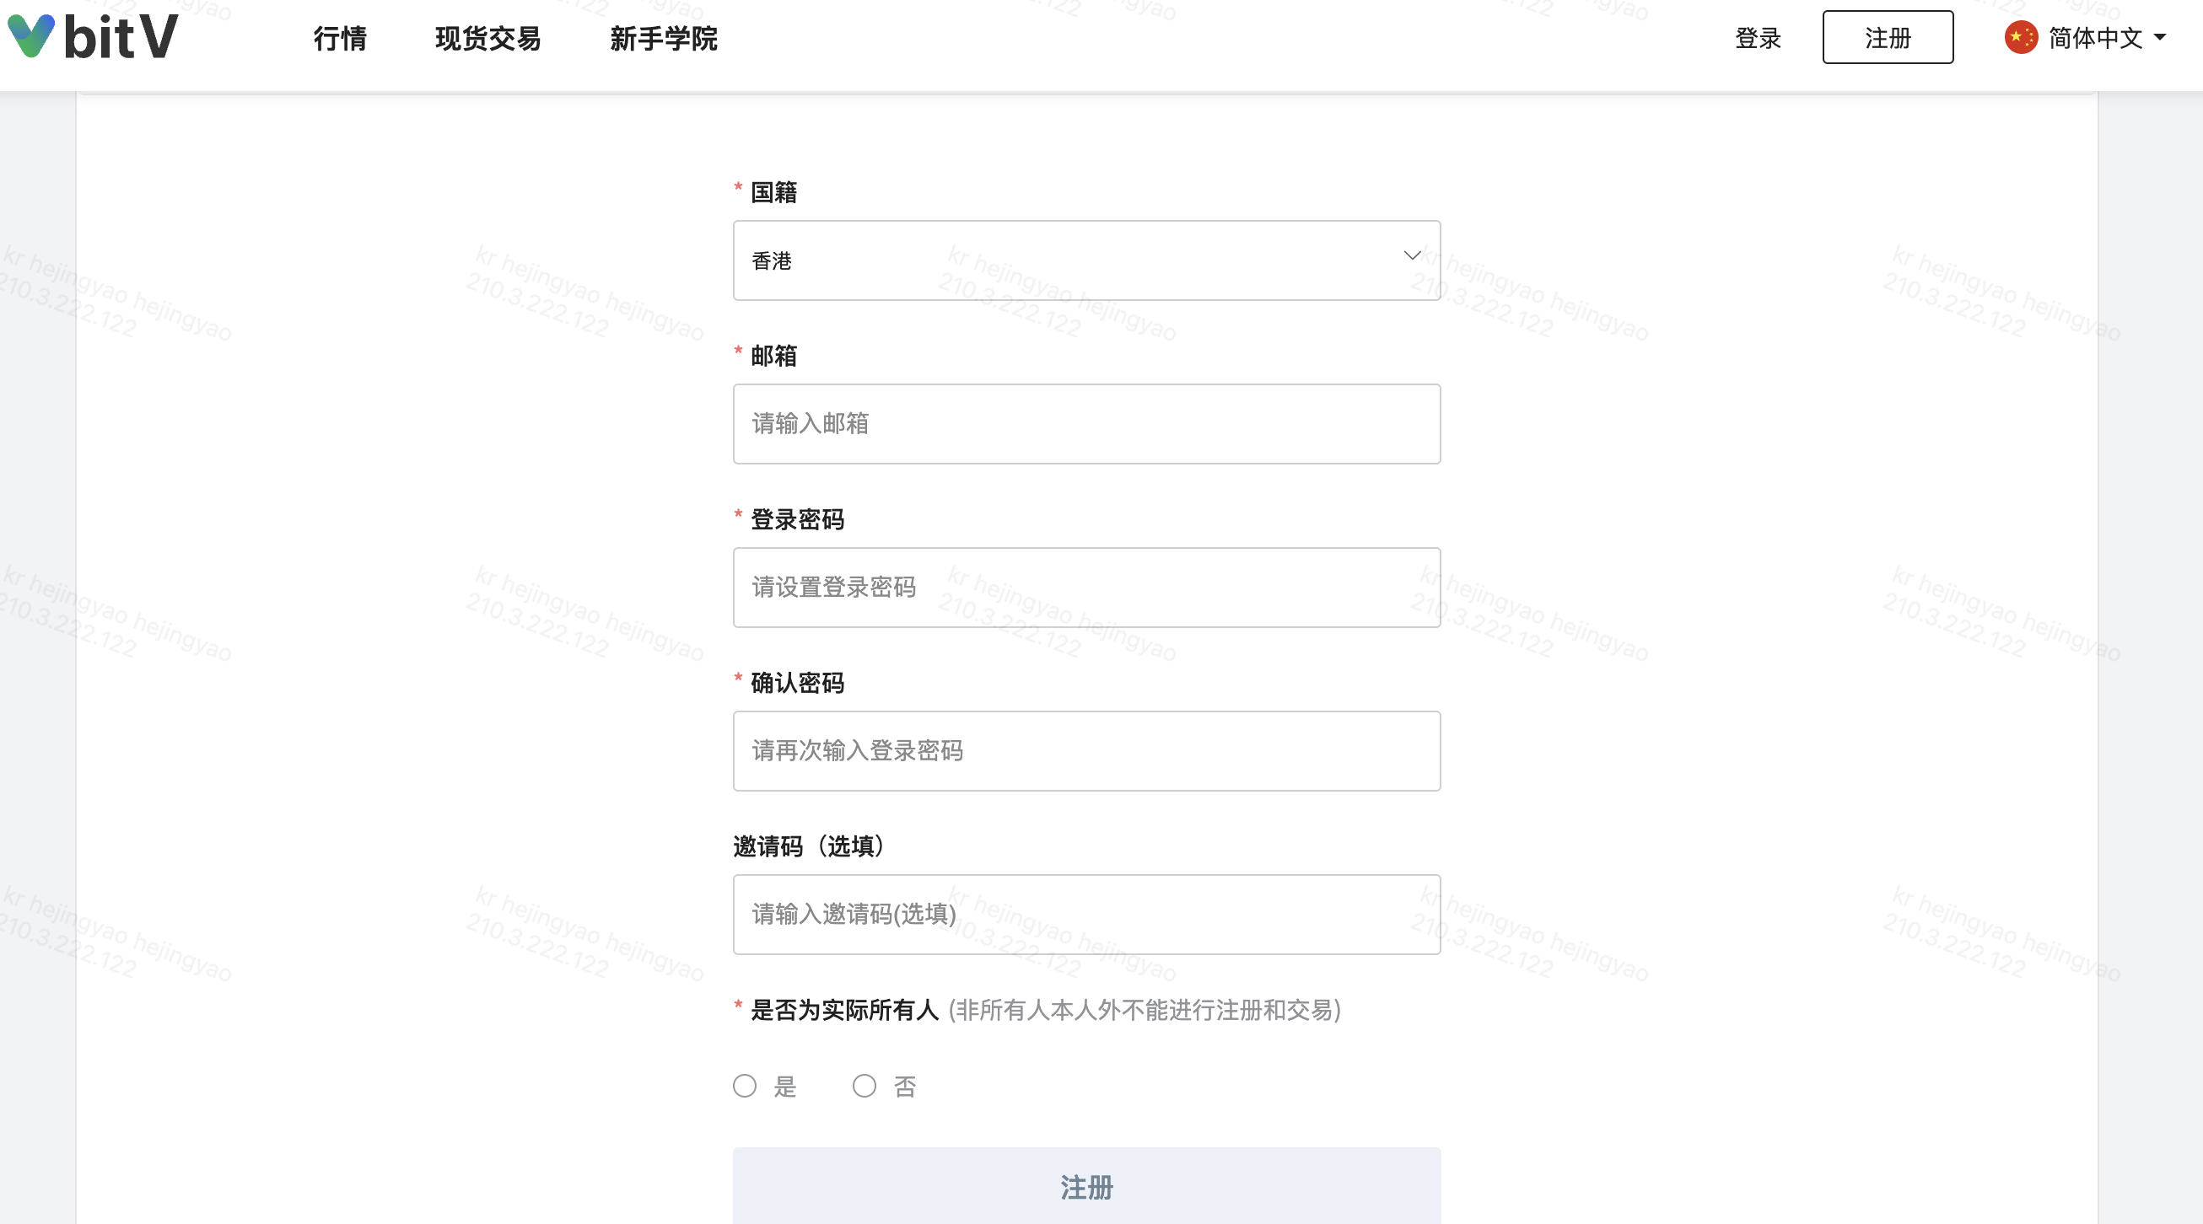Image resolution: width=2203 pixels, height=1224 pixels.
Task: Open the nationality dropdown showing 香港
Action: coord(1086,259)
